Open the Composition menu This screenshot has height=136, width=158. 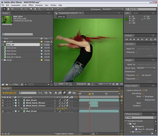coord(16,5)
